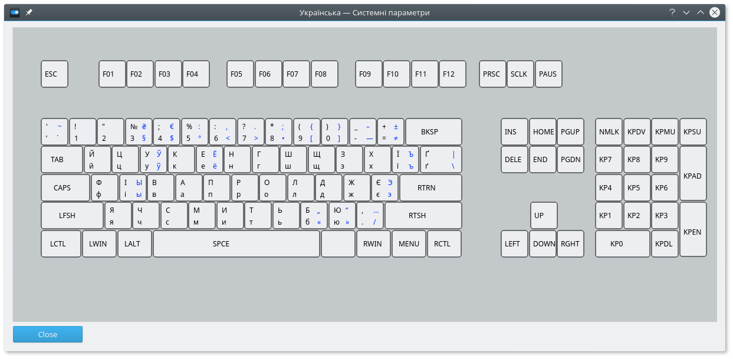Viewport: 733px width, 359px height.
Task: Click the SCLK scroll lock key
Action: click(520, 74)
